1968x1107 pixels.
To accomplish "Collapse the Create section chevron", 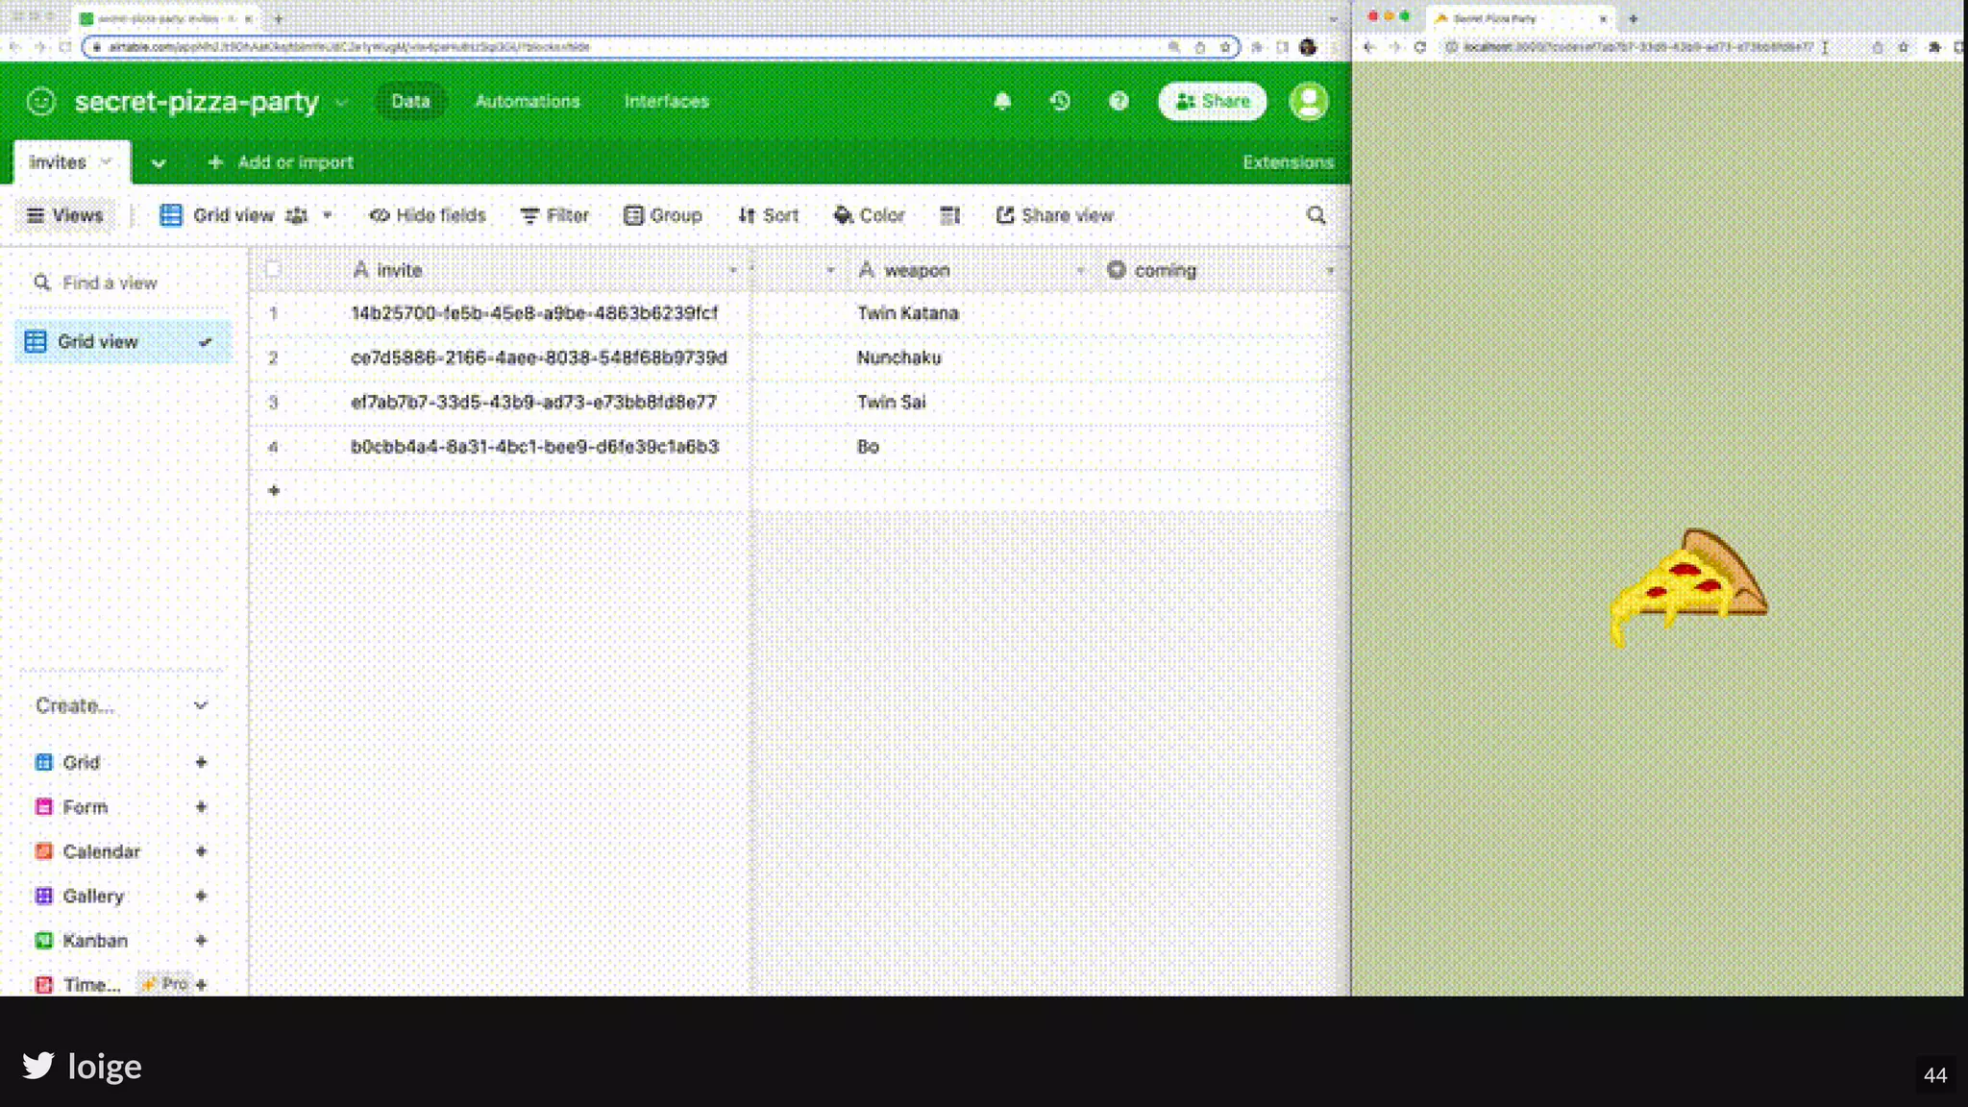I will pyautogui.click(x=200, y=705).
